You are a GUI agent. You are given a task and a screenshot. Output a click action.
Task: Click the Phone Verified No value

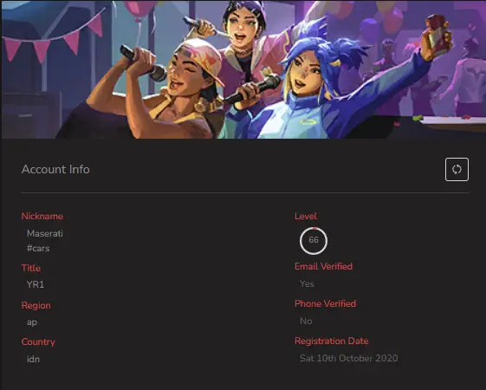click(x=306, y=321)
